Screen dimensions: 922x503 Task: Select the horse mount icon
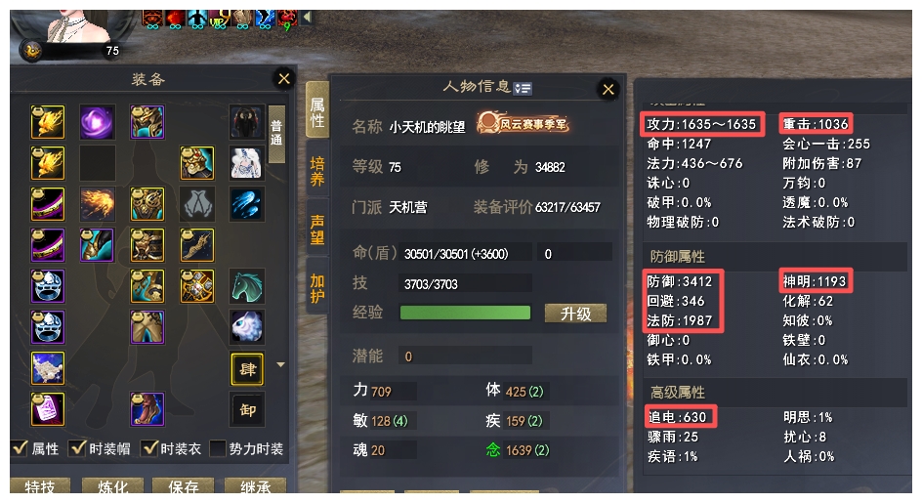pyautogui.click(x=246, y=286)
